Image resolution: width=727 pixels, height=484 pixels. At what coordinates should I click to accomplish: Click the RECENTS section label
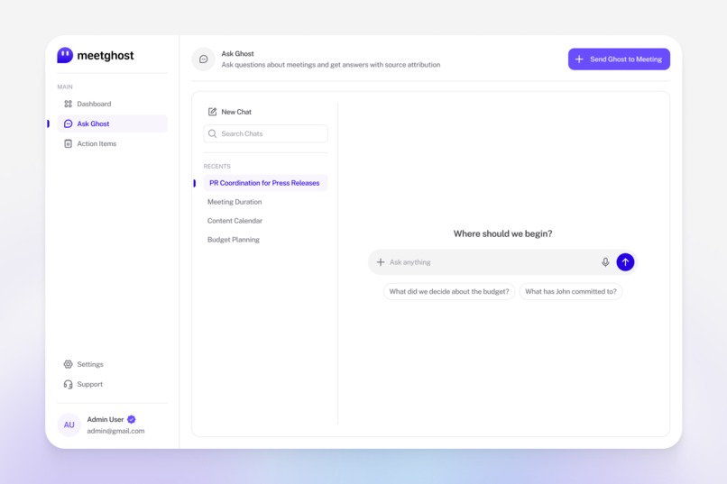pyautogui.click(x=217, y=166)
